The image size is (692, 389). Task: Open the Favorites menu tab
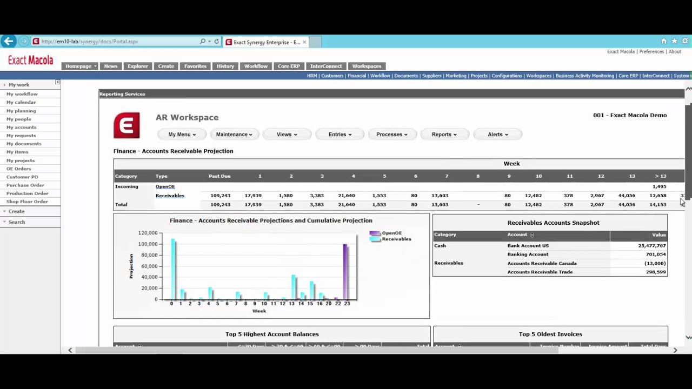(195, 66)
